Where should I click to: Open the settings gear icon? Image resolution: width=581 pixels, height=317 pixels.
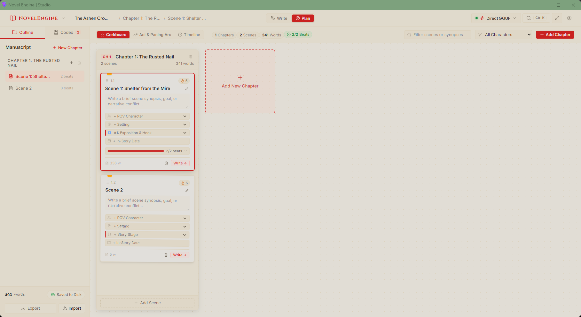(x=569, y=18)
